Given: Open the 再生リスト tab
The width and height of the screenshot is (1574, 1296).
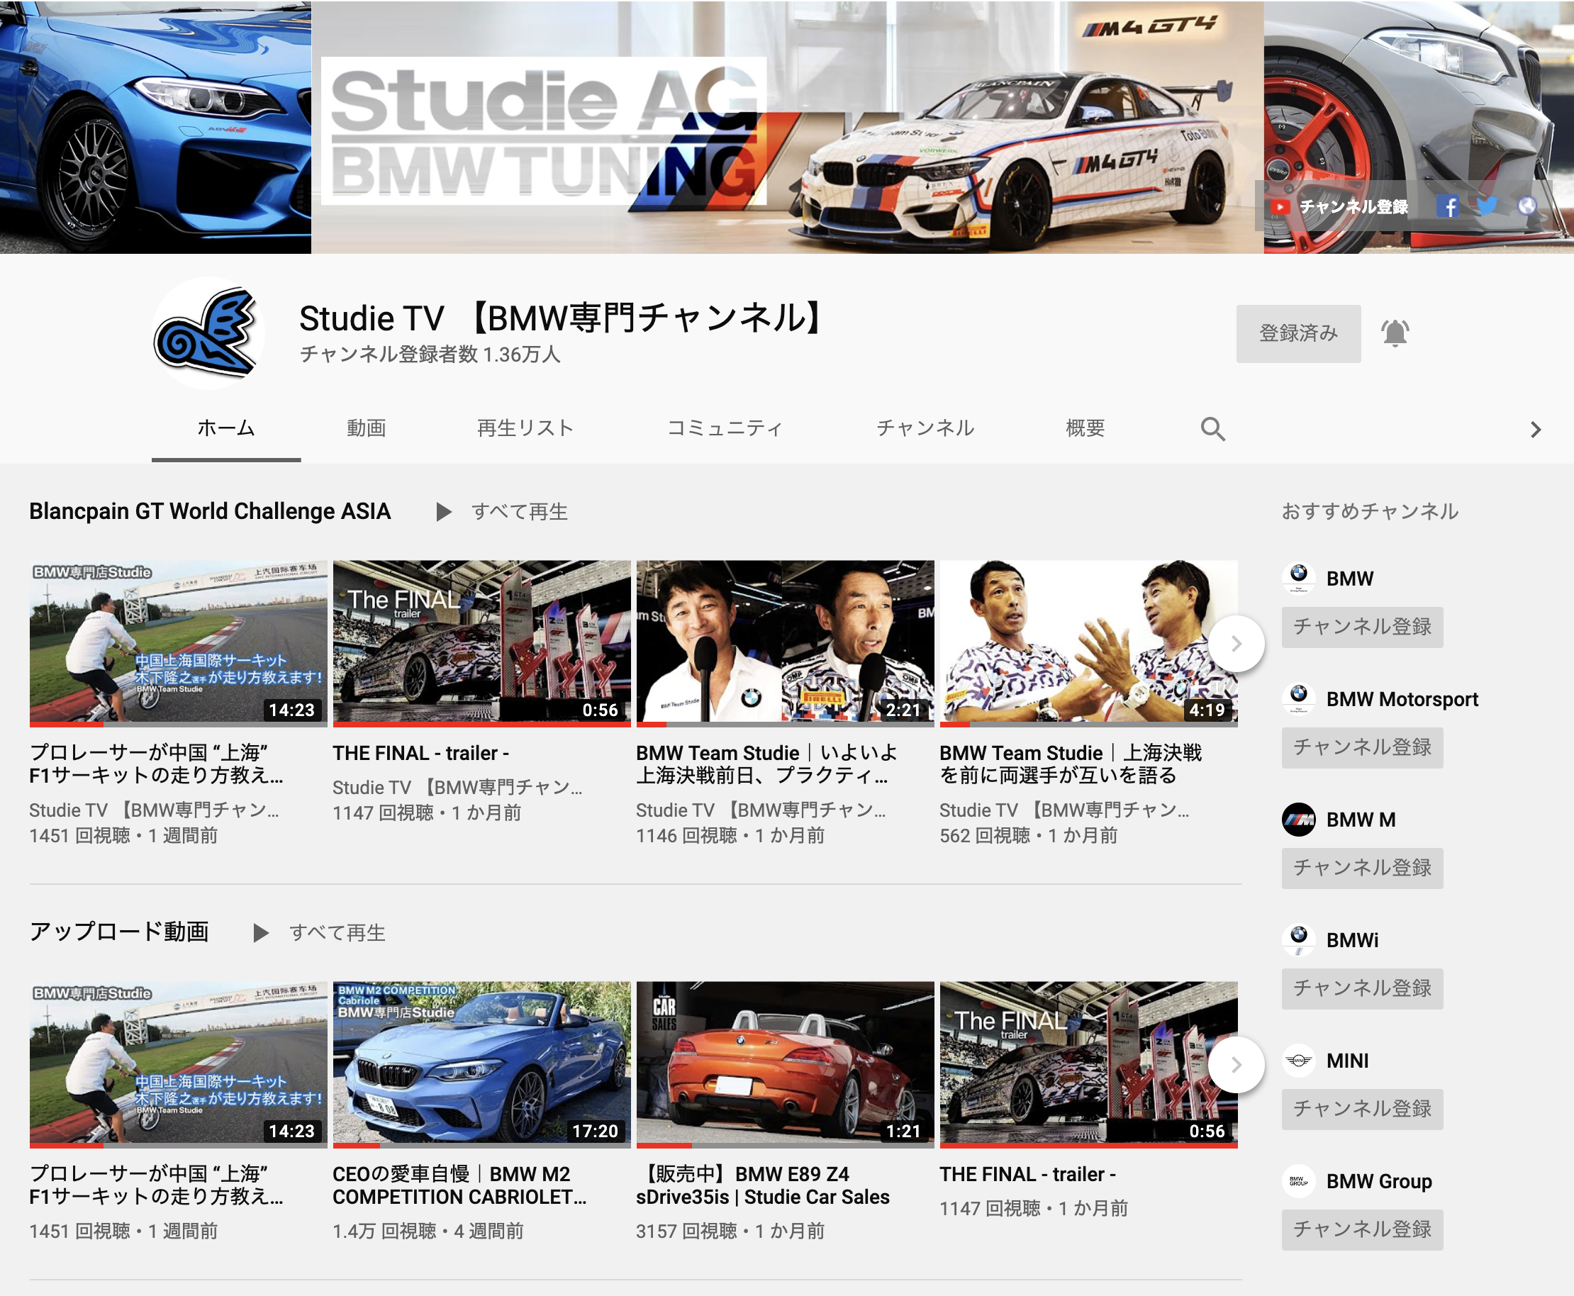Looking at the screenshot, I should pyautogui.click(x=525, y=428).
